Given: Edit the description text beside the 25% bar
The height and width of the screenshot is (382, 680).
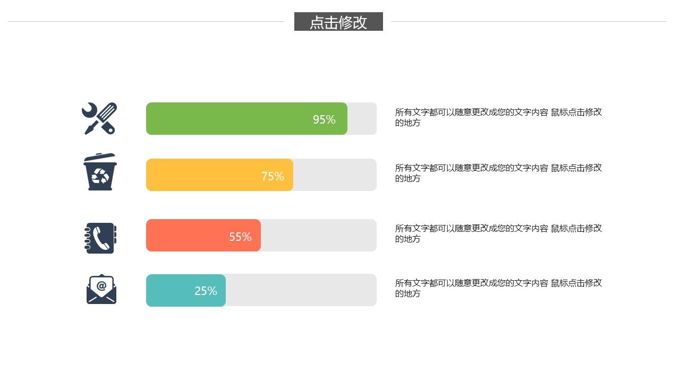Looking at the screenshot, I should pos(499,288).
